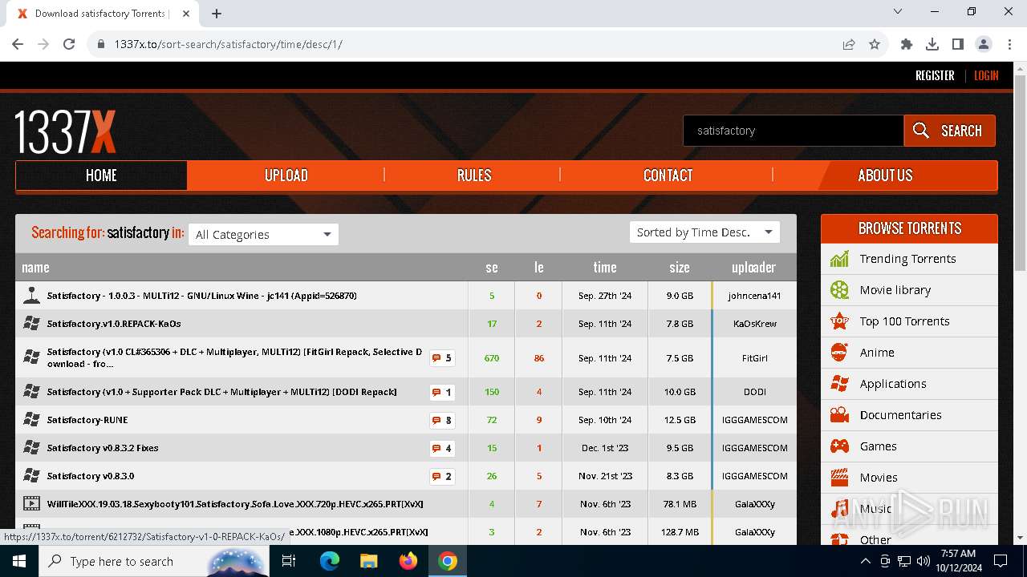
Task: Expand the Sorted by Time Desc. dropdown
Action: coord(704,232)
